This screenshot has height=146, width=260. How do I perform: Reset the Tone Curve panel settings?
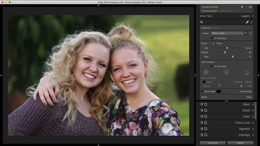206,122
